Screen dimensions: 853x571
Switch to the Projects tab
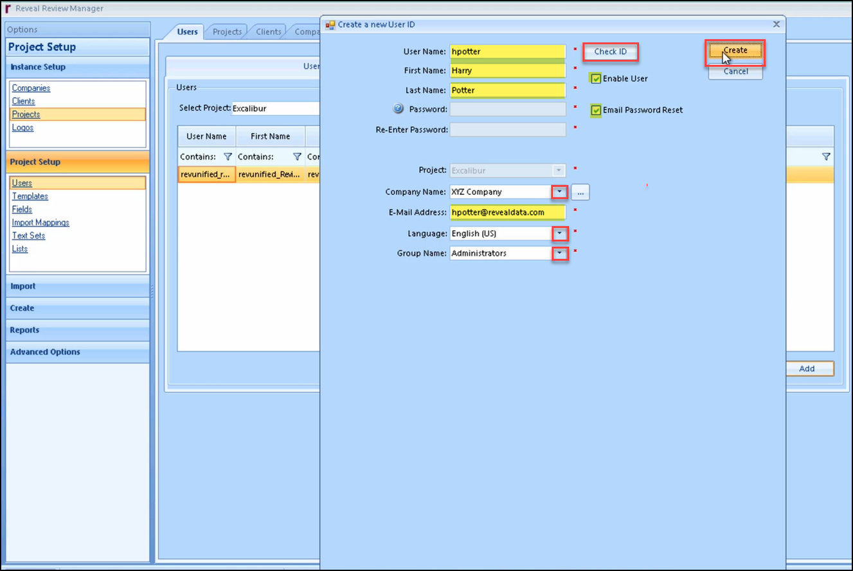(228, 32)
